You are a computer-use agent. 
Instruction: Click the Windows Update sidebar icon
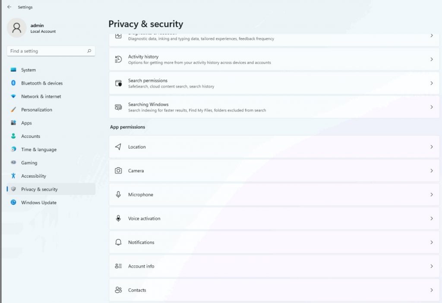click(x=14, y=202)
